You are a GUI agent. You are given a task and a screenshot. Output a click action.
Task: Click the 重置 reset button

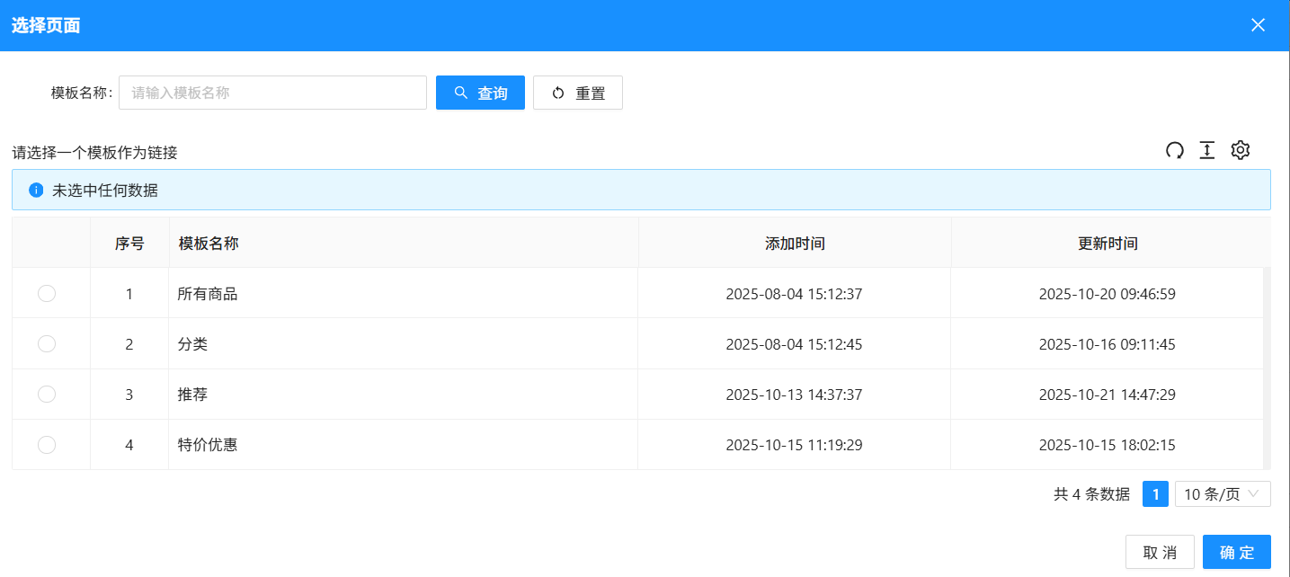click(578, 92)
